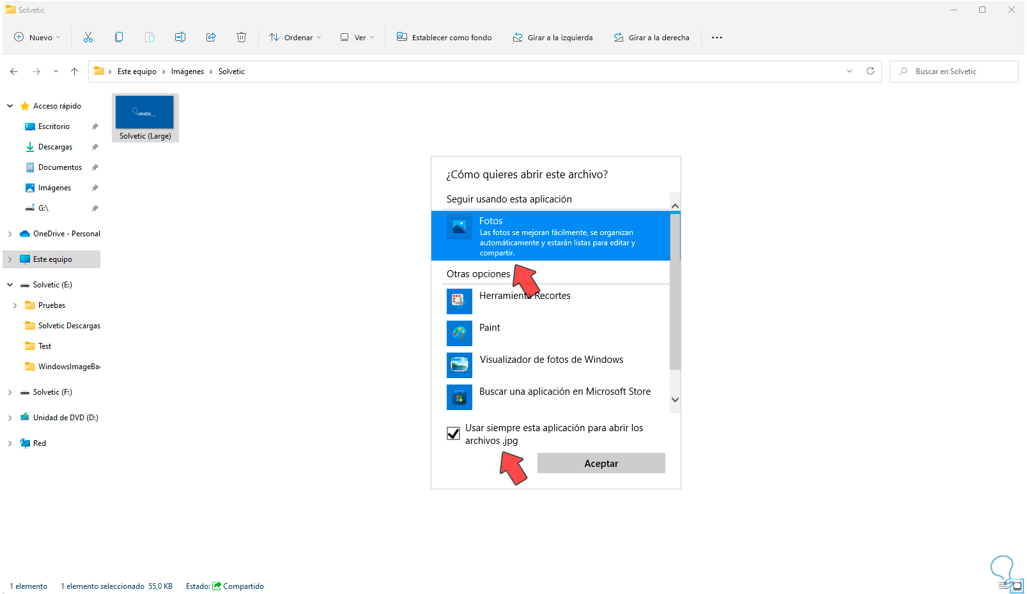Click the app list scroll-up arrow
This screenshot has height=594, width=1027.
(x=675, y=206)
